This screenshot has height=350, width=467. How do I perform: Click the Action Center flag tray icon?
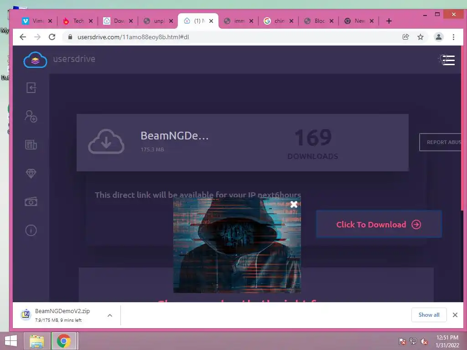coord(402,341)
